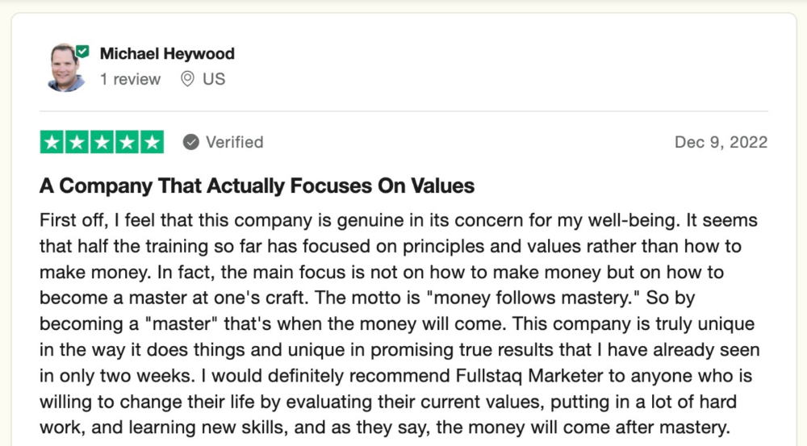Viewport: 807px width, 446px height.
Task: Open Michael Heywood's profile photo
Action: tap(67, 68)
